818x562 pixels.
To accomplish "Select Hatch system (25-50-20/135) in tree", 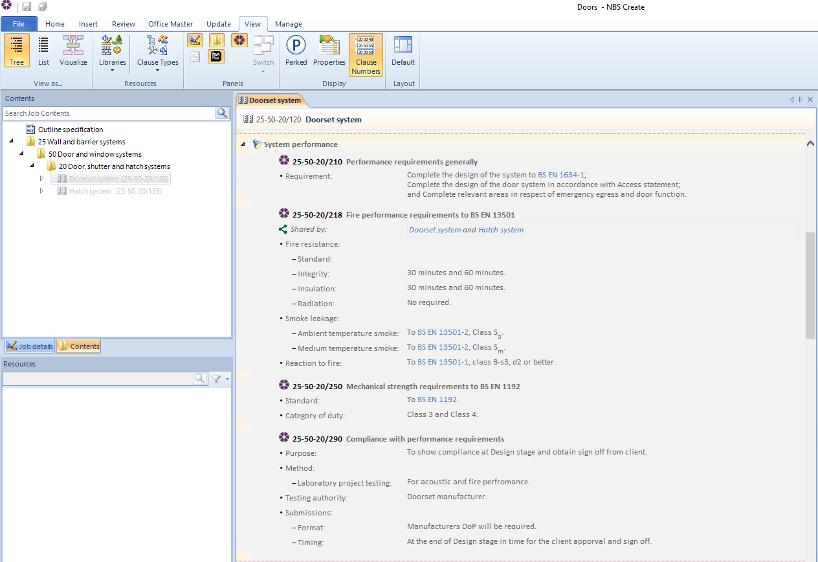I will [115, 191].
